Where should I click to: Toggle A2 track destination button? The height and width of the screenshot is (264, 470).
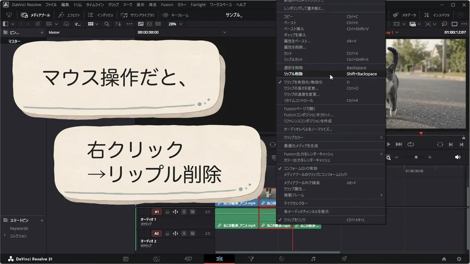(157, 233)
